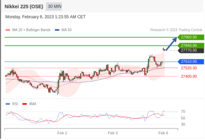Viewport: 205px width, 140px height.
Task: Click the MA 20 + Bollinger Bands label
Action: tap(31, 30)
